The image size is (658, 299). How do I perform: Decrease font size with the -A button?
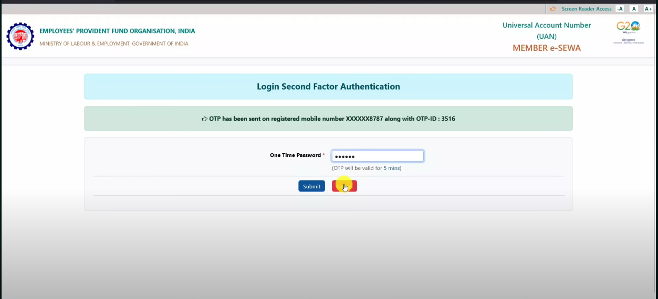pos(620,9)
